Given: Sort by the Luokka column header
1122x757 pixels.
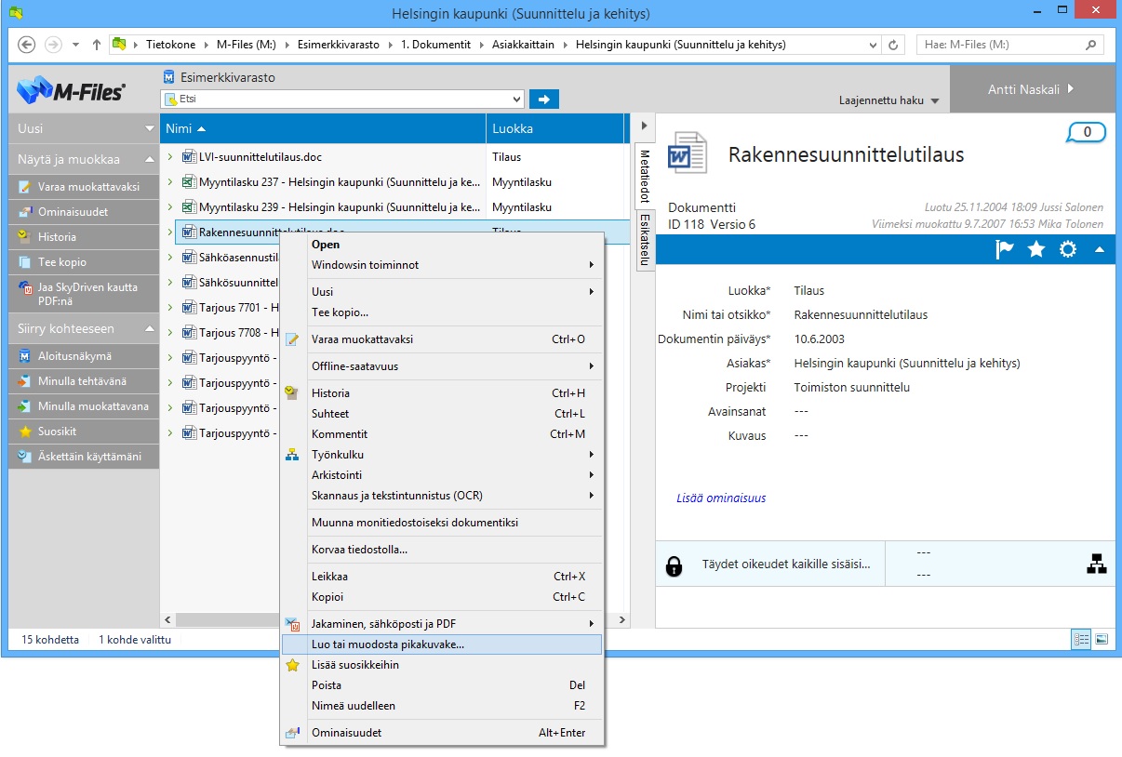Looking at the screenshot, I should coord(554,128).
